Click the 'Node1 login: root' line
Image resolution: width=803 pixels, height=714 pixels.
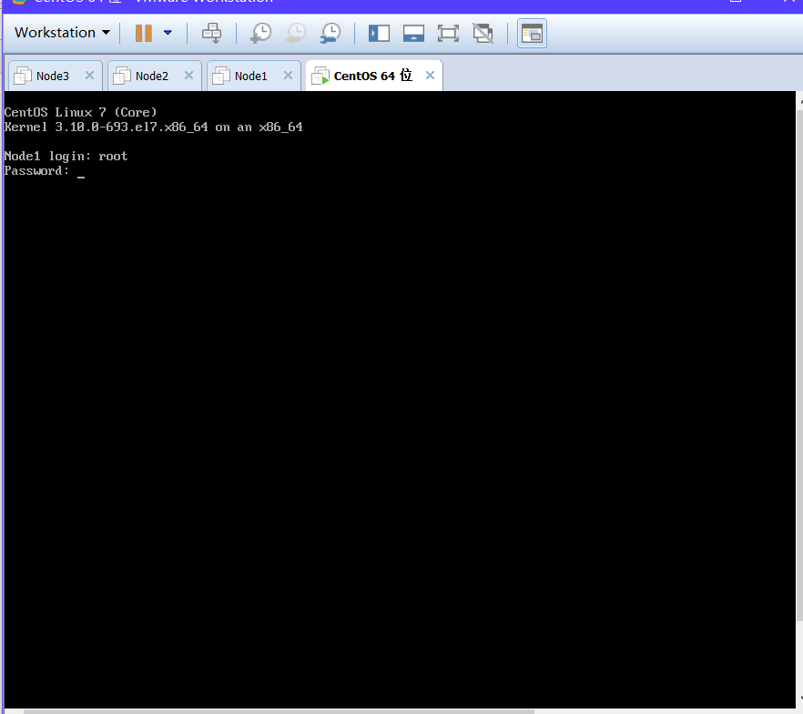[66, 157]
